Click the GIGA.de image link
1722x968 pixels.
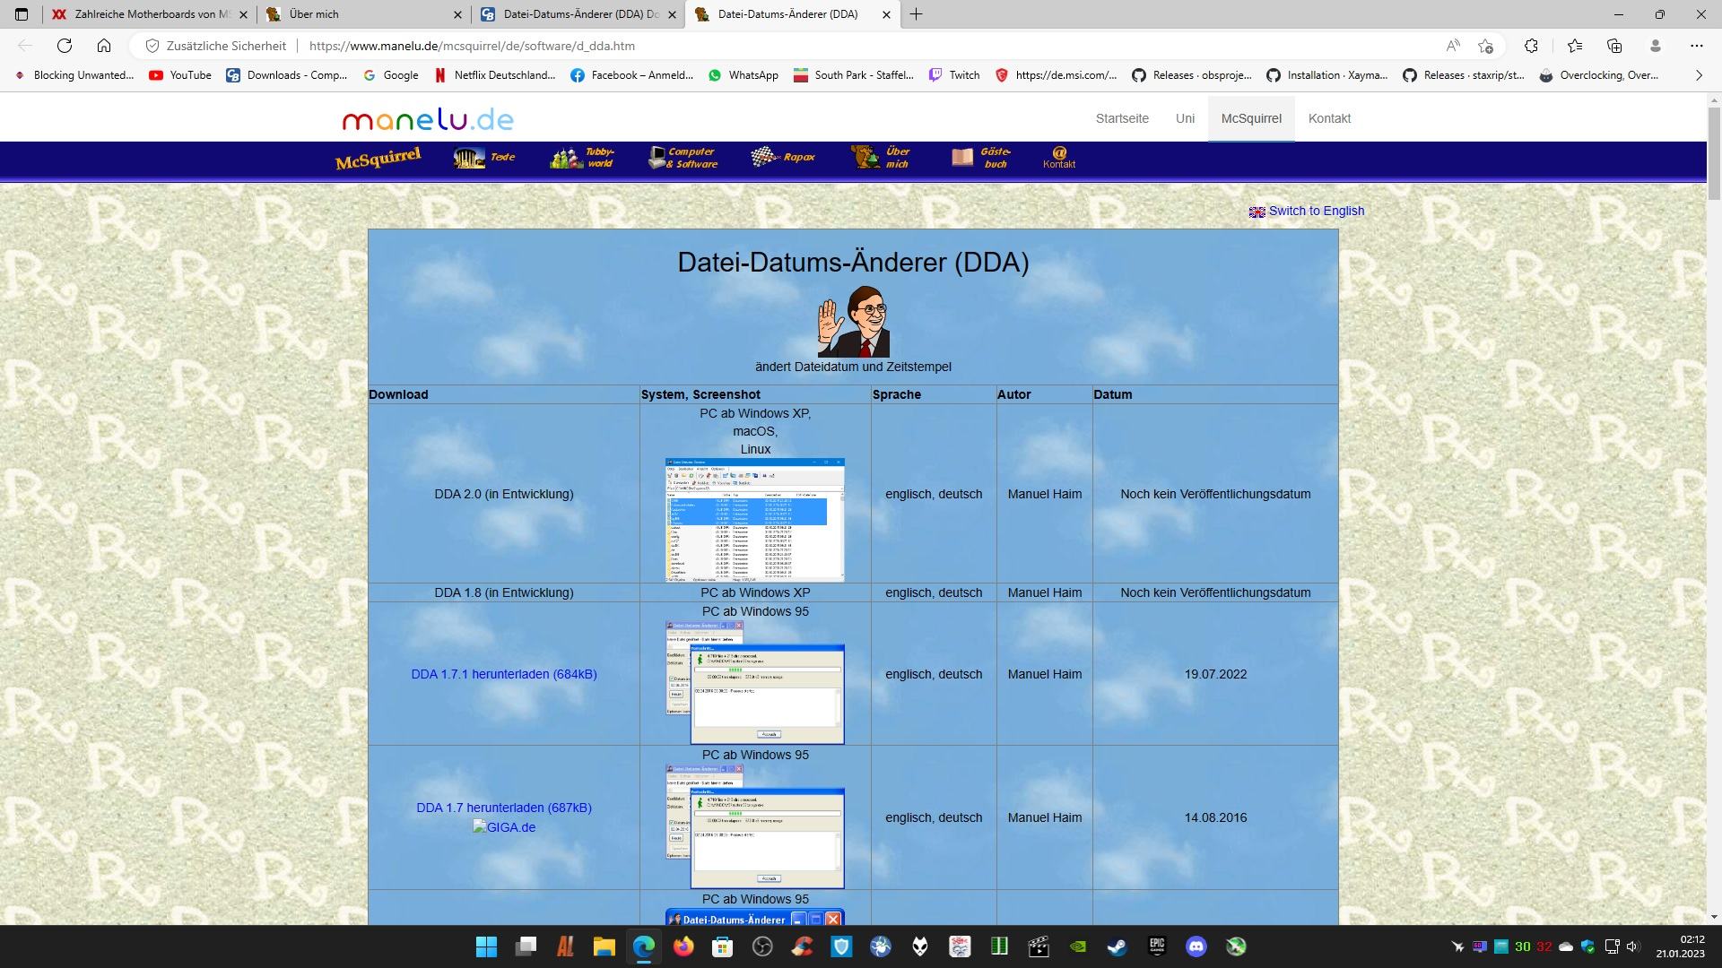[504, 827]
